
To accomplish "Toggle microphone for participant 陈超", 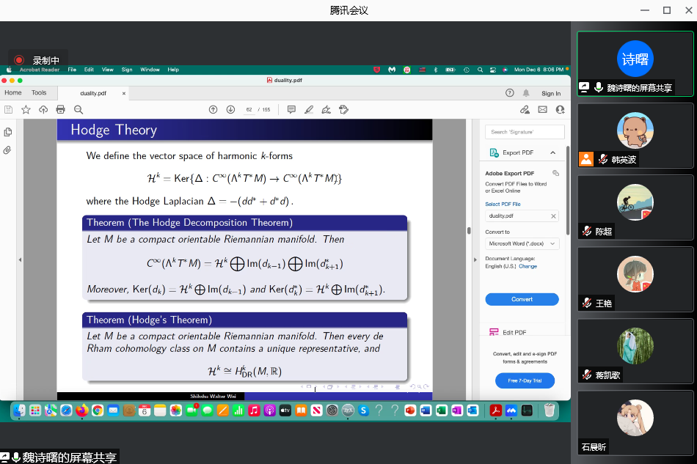I will [x=587, y=231].
